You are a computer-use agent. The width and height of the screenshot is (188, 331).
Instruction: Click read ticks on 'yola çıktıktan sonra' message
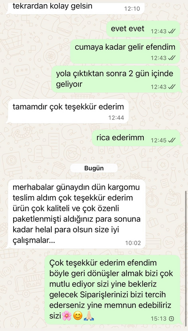172,86
